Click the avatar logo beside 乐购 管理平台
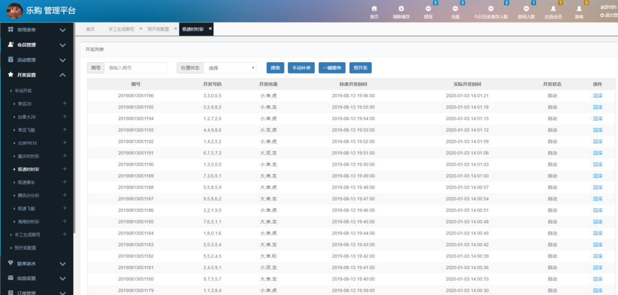 (14, 11)
